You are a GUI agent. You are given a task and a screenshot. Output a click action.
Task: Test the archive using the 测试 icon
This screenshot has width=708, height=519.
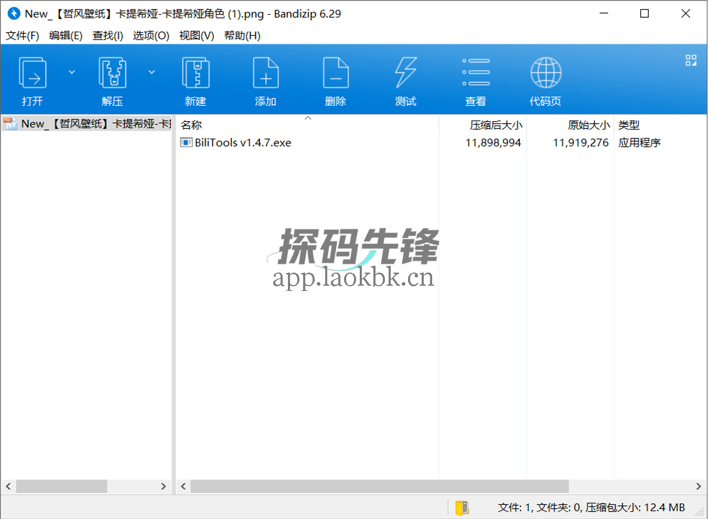(405, 80)
